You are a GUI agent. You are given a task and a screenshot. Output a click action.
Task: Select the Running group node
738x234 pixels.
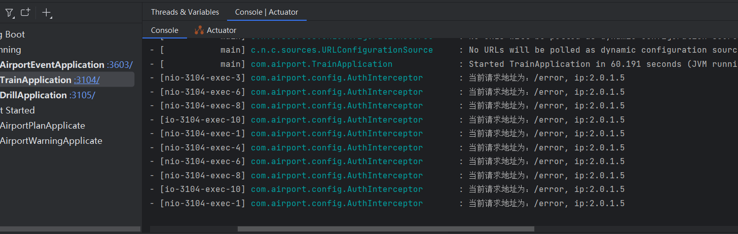click(x=11, y=50)
